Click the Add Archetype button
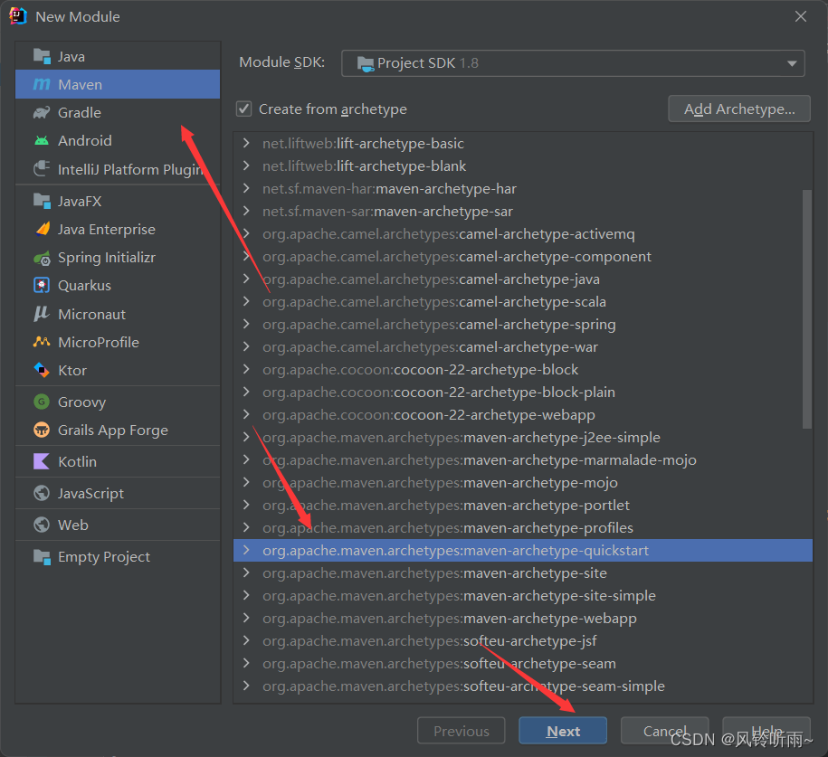The width and height of the screenshot is (828, 757). click(739, 109)
